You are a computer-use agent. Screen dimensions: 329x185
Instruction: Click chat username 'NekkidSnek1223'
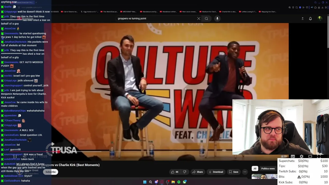tap(14, 176)
